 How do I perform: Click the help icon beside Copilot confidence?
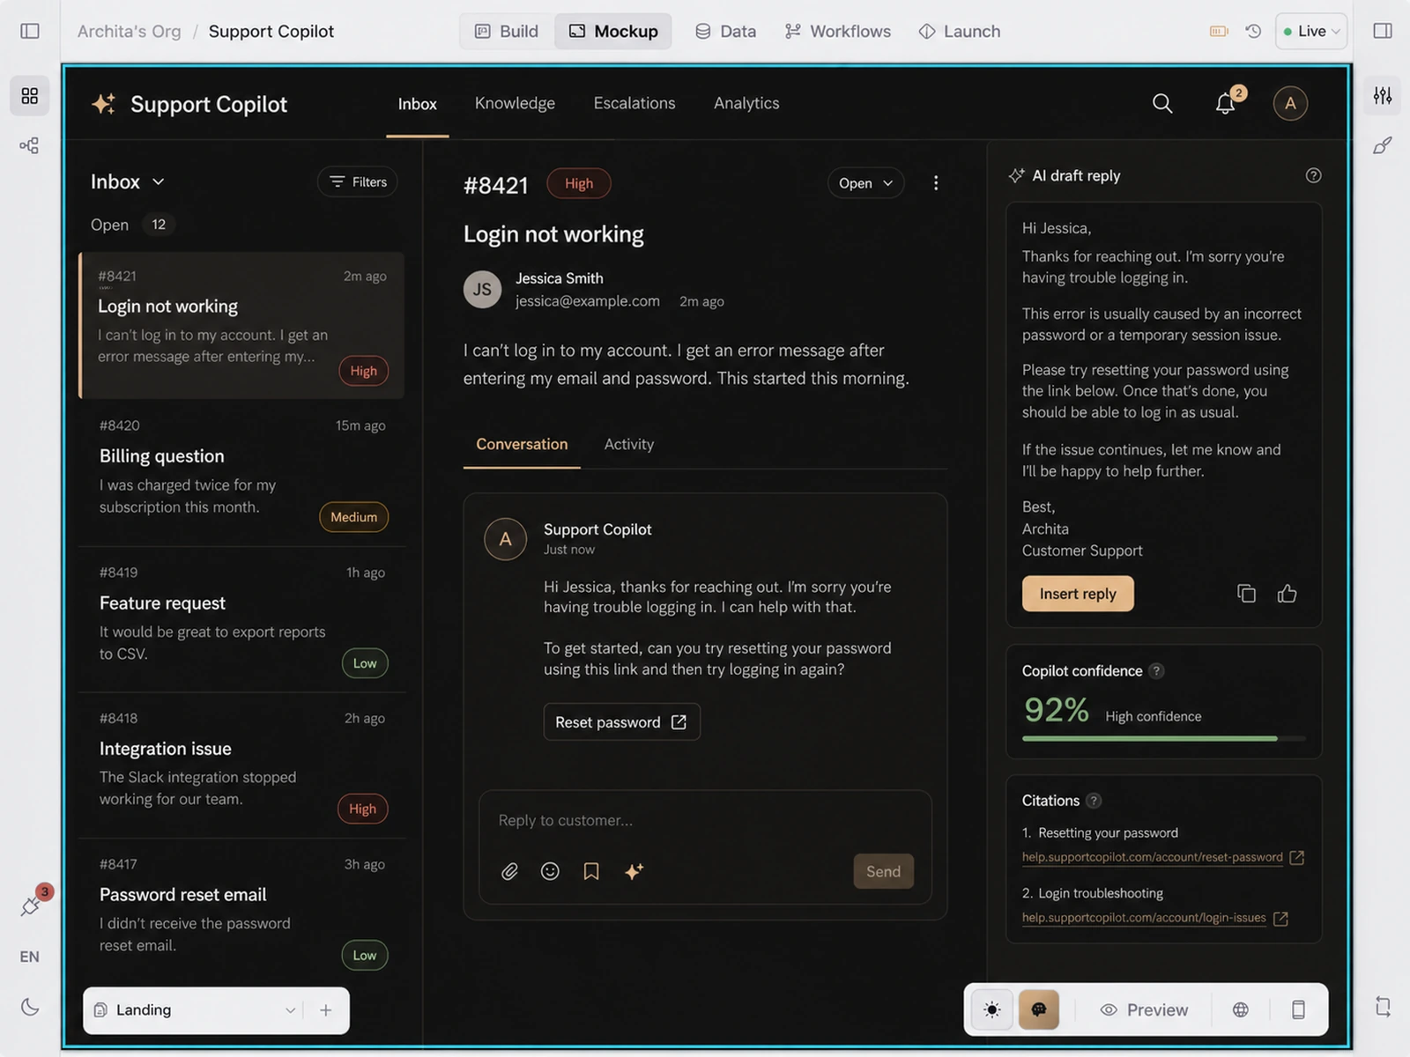1157,671
